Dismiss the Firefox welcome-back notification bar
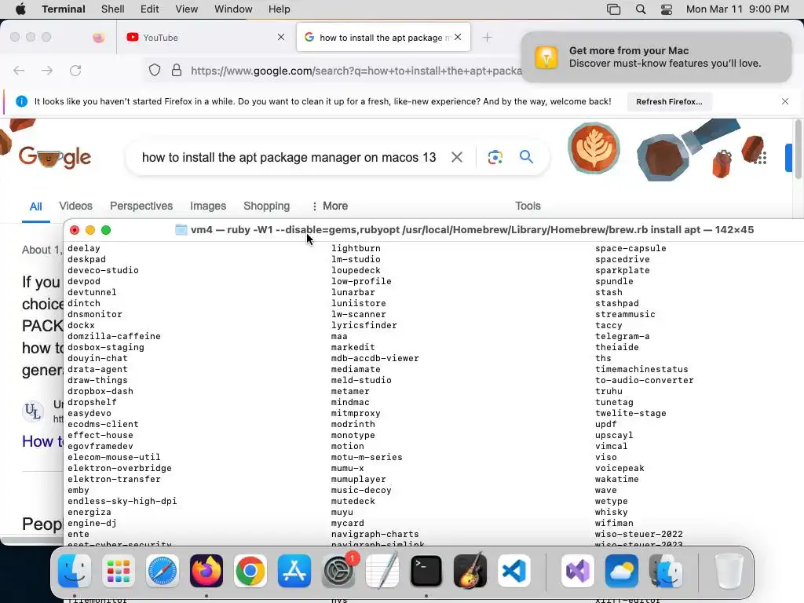Image resolution: width=804 pixels, height=603 pixels. click(785, 101)
